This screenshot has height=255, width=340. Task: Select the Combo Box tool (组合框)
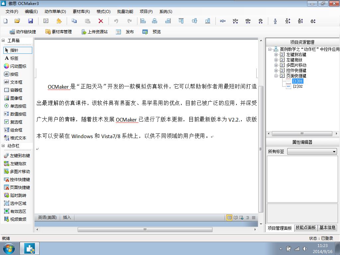tap(13, 130)
